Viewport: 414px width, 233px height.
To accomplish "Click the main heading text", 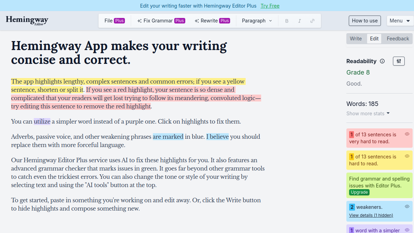I will [x=119, y=52].
